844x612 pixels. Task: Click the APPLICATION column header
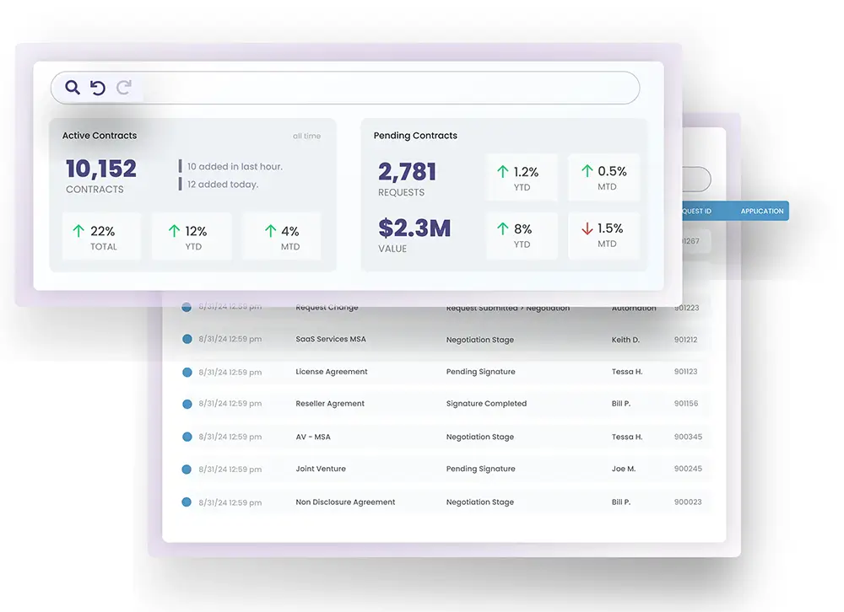click(761, 211)
